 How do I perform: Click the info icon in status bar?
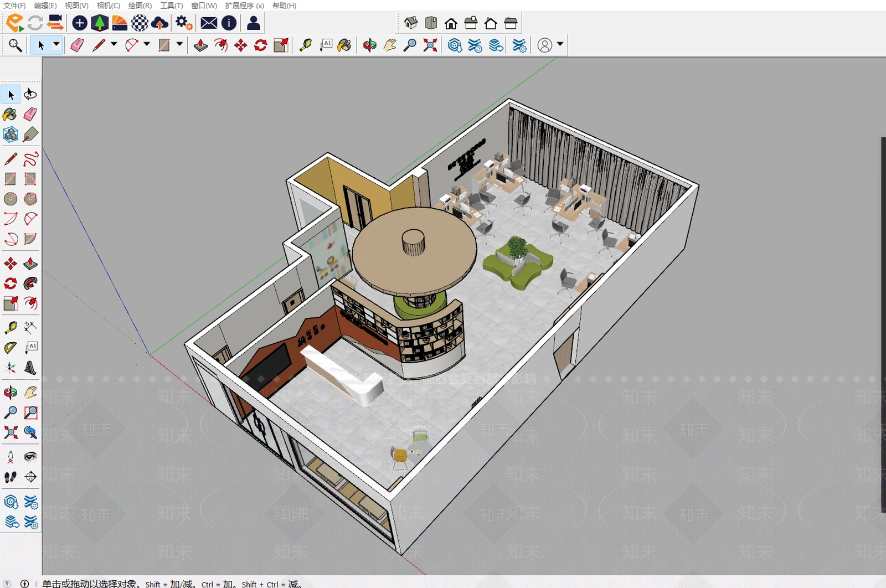[24, 584]
